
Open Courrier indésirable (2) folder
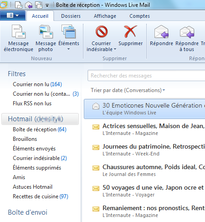[x=40, y=158]
